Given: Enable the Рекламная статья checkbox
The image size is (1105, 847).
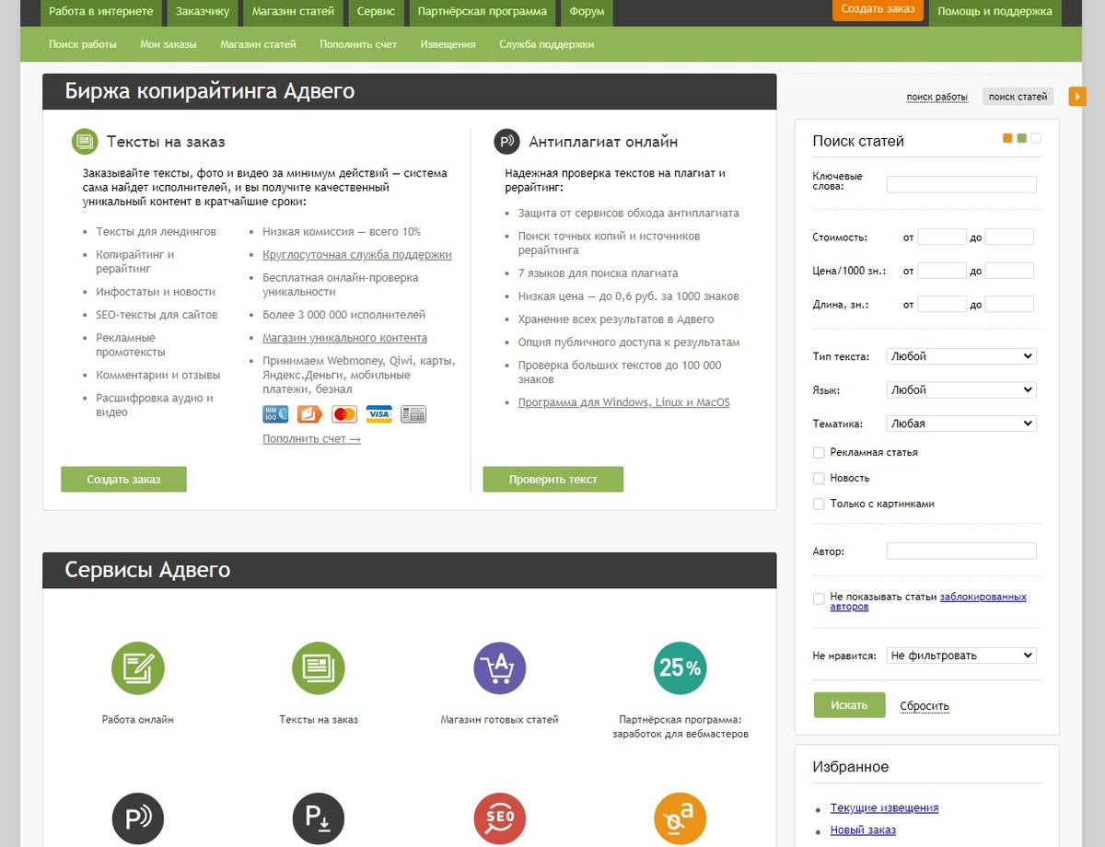Looking at the screenshot, I should [x=819, y=452].
